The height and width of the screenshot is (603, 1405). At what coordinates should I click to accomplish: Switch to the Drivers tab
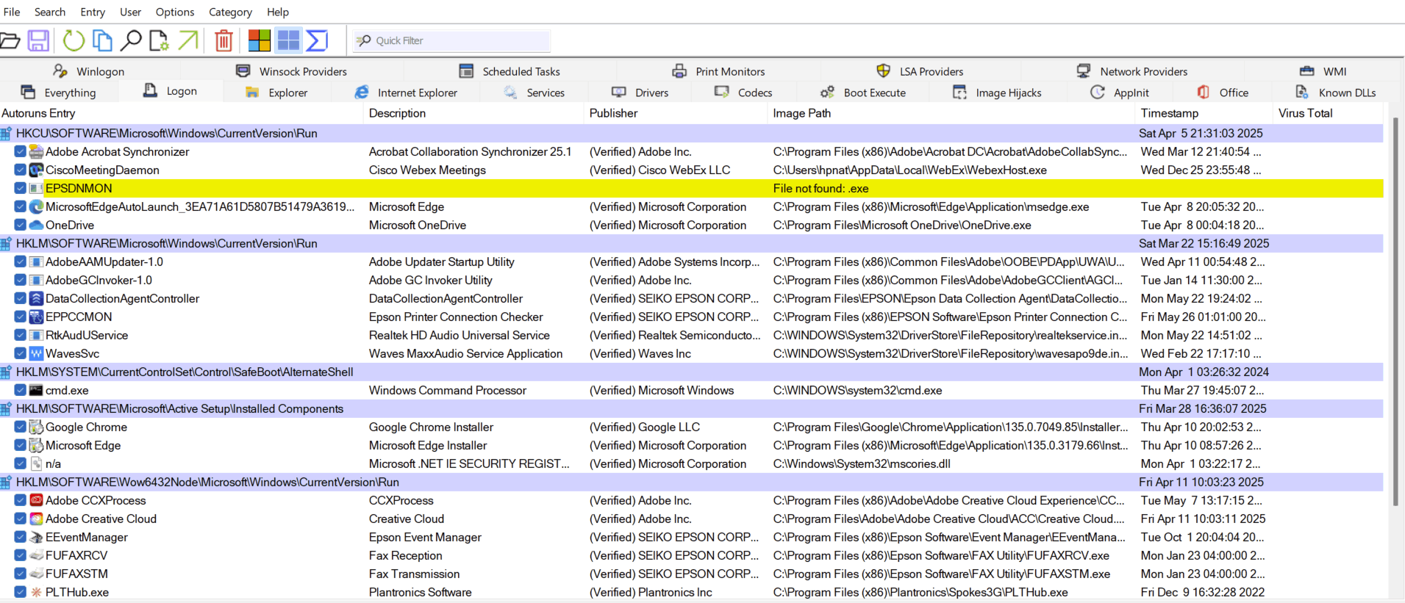(640, 93)
